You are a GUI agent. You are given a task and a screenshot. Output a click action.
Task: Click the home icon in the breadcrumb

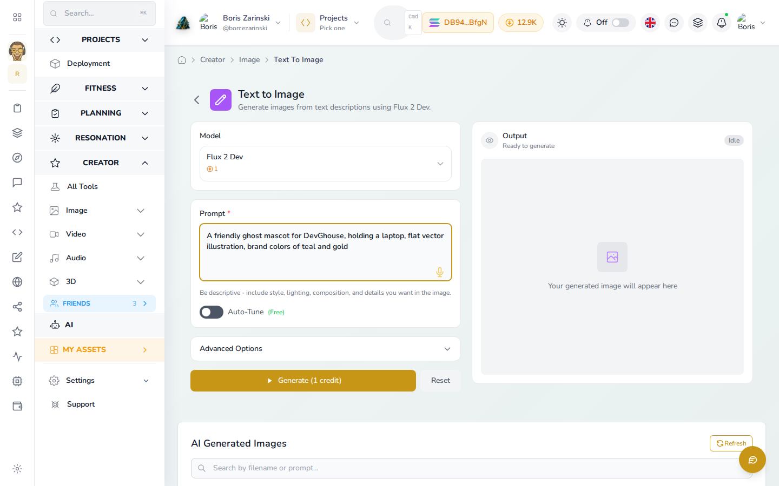(x=182, y=60)
